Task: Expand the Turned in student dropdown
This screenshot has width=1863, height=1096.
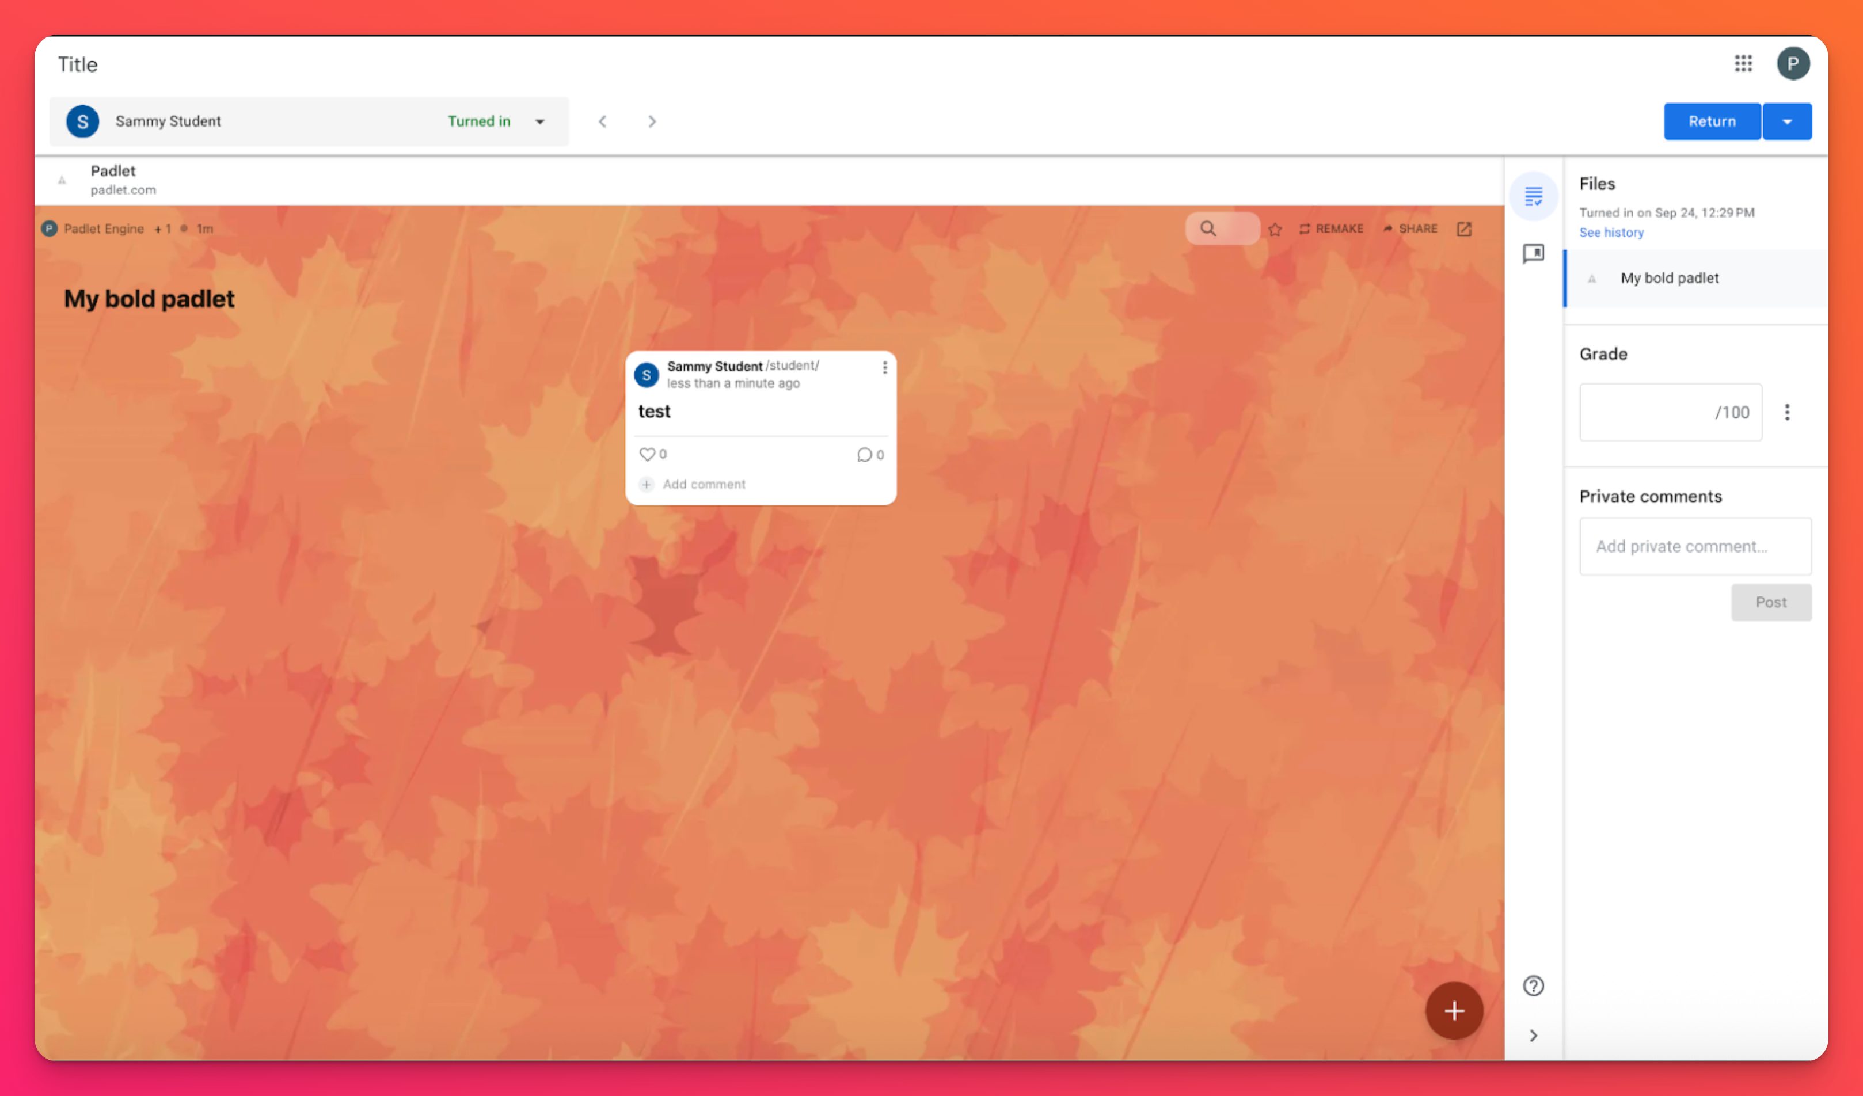Action: pos(539,122)
